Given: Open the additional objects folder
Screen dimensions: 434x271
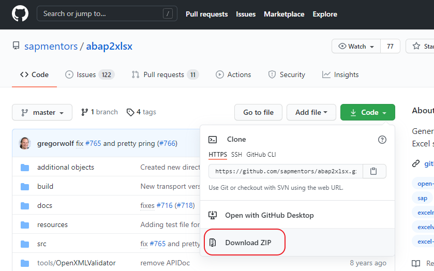Looking at the screenshot, I should pos(66,167).
